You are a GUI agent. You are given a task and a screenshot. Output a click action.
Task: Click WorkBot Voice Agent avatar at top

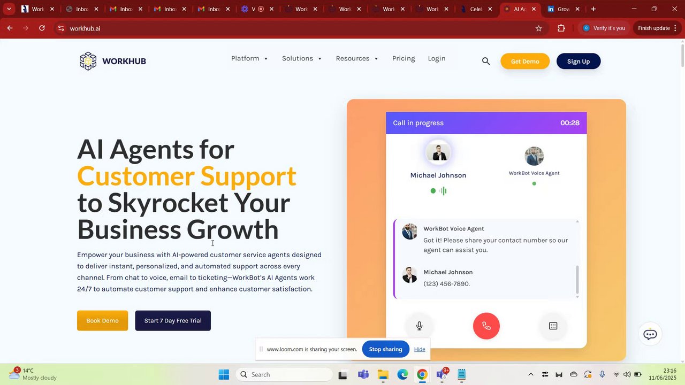click(534, 156)
